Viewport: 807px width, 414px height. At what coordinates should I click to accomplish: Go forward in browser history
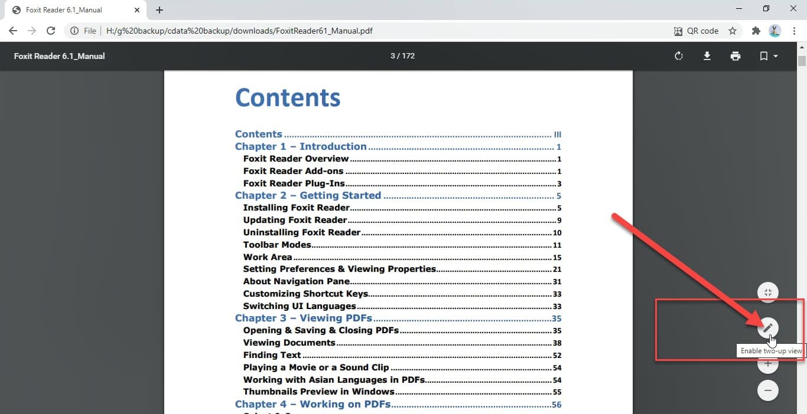click(x=32, y=31)
